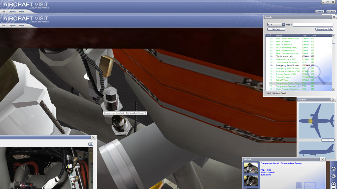The height and width of the screenshot is (189, 337).
Task: Select the 'Low-Pressure Ground Co...' row
Action: pyautogui.click(x=299, y=63)
